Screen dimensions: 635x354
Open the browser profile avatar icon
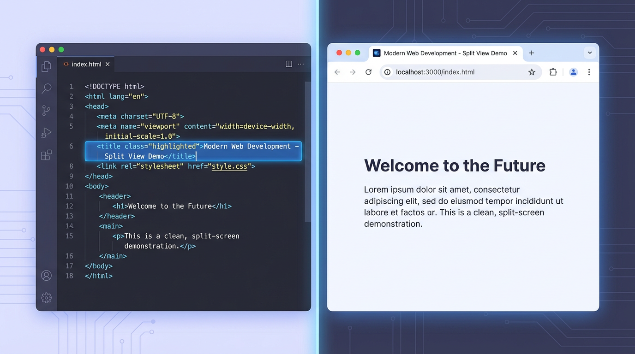[x=573, y=72]
